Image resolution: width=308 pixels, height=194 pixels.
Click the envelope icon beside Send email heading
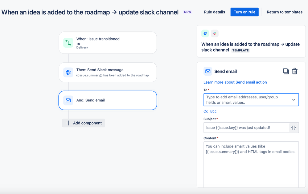208,71
